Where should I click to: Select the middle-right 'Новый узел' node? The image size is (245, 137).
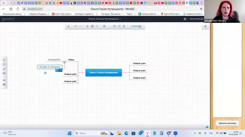pos(139,70)
